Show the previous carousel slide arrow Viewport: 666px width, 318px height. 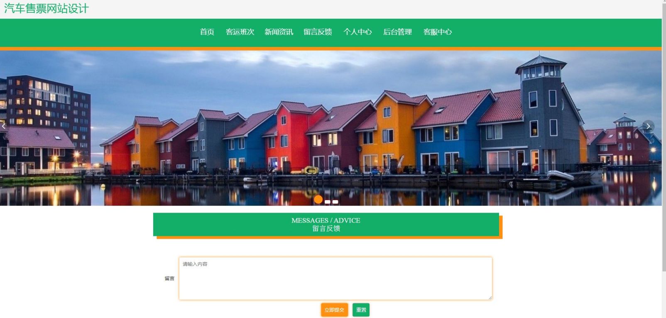(3, 126)
